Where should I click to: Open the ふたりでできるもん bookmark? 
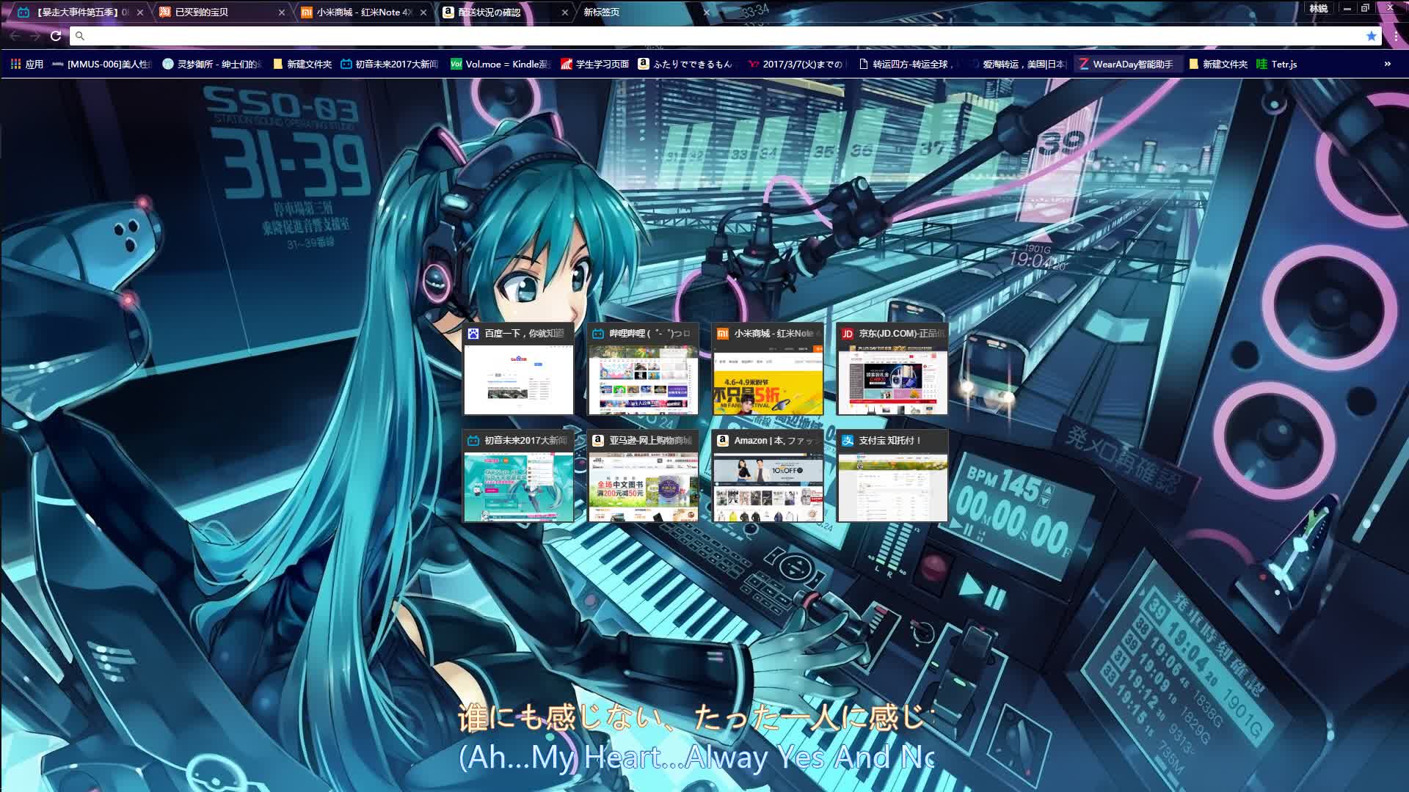click(686, 64)
